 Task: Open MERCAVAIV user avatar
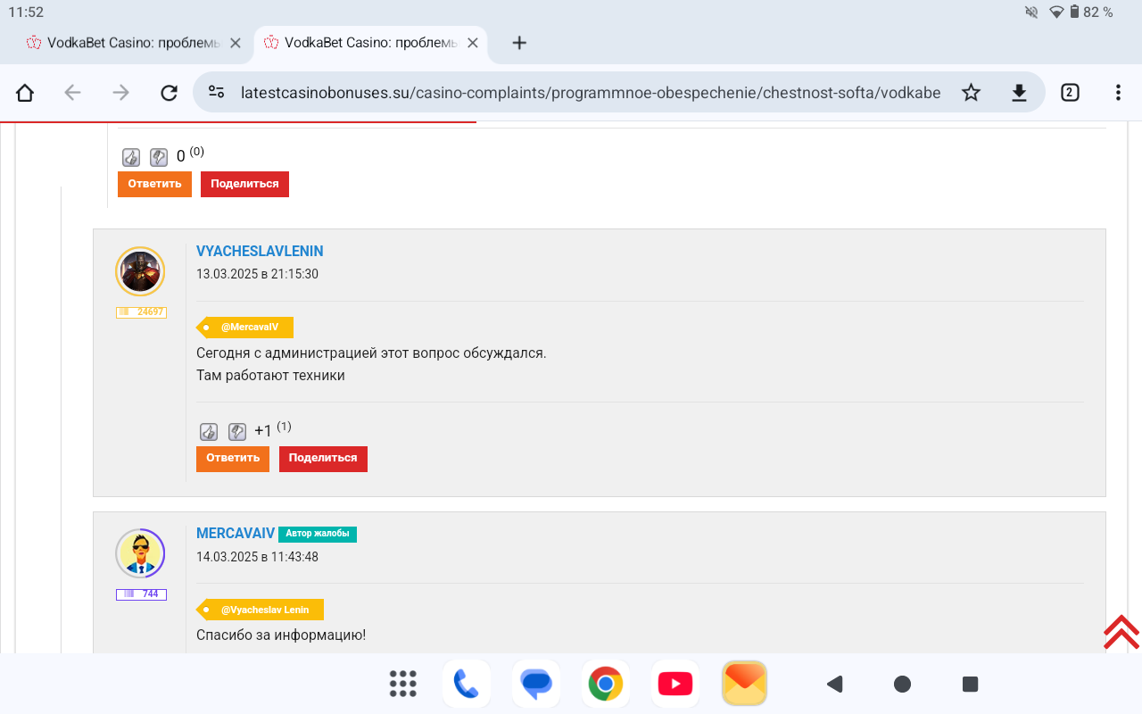[140, 553]
